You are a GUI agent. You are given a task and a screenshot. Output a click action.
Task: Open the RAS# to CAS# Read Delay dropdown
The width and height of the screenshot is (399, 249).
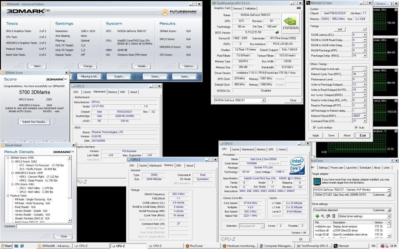[x=365, y=40]
